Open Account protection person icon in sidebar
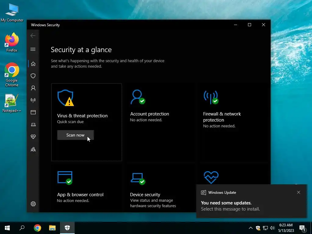The width and height of the screenshot is (312, 234). (x=33, y=88)
